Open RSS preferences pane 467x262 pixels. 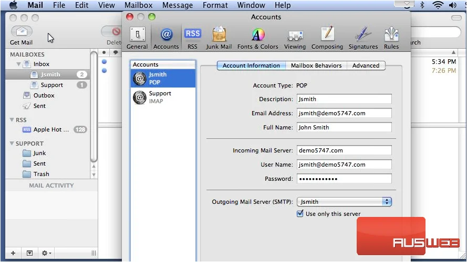tap(192, 38)
